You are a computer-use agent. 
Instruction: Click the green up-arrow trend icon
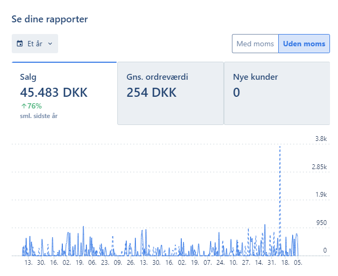click(23, 106)
